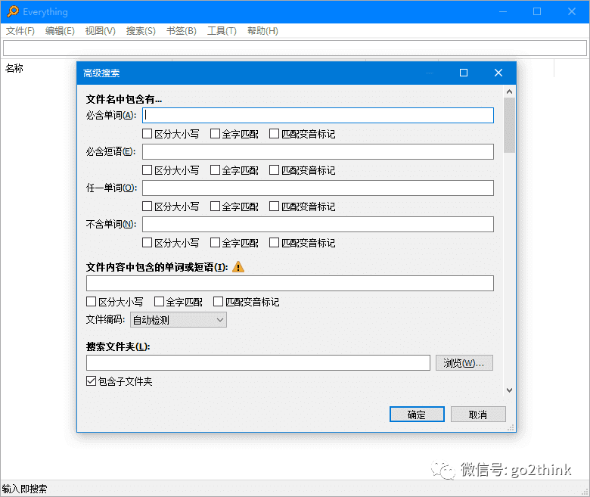
Task: Click the warning icon beside file content label
Action: 238,267
